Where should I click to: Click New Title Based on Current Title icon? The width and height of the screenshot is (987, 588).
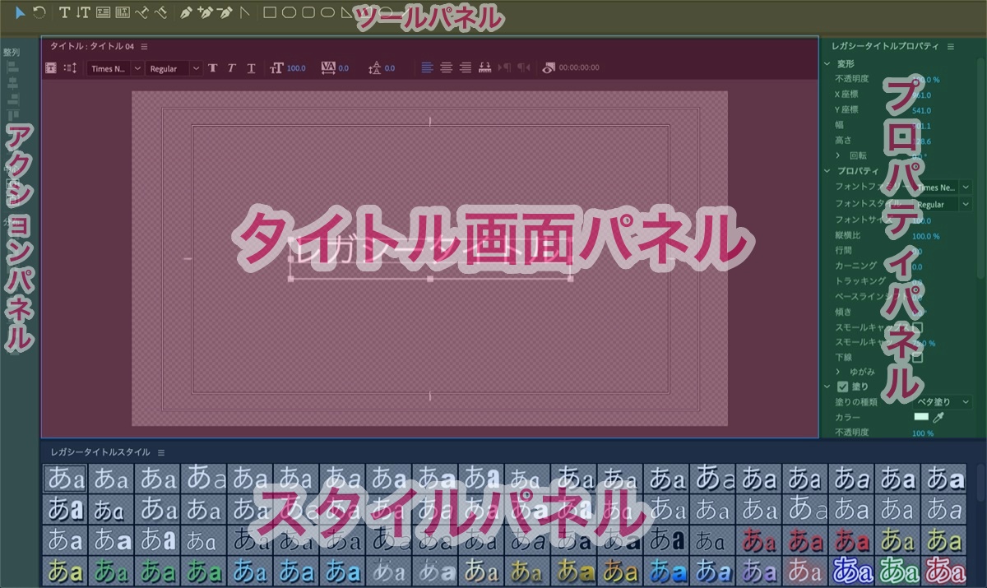pyautogui.click(x=51, y=68)
